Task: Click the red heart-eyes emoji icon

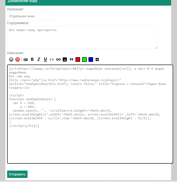Action: pos(18,59)
